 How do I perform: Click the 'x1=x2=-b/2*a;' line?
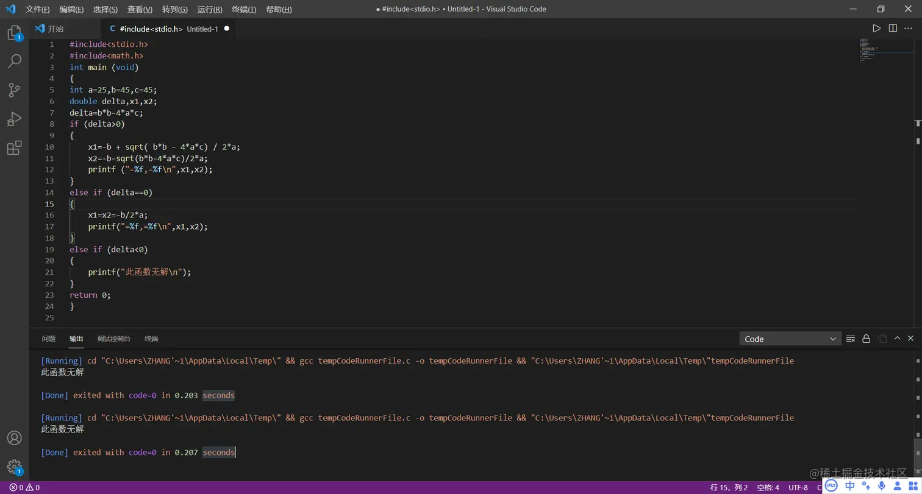point(118,215)
